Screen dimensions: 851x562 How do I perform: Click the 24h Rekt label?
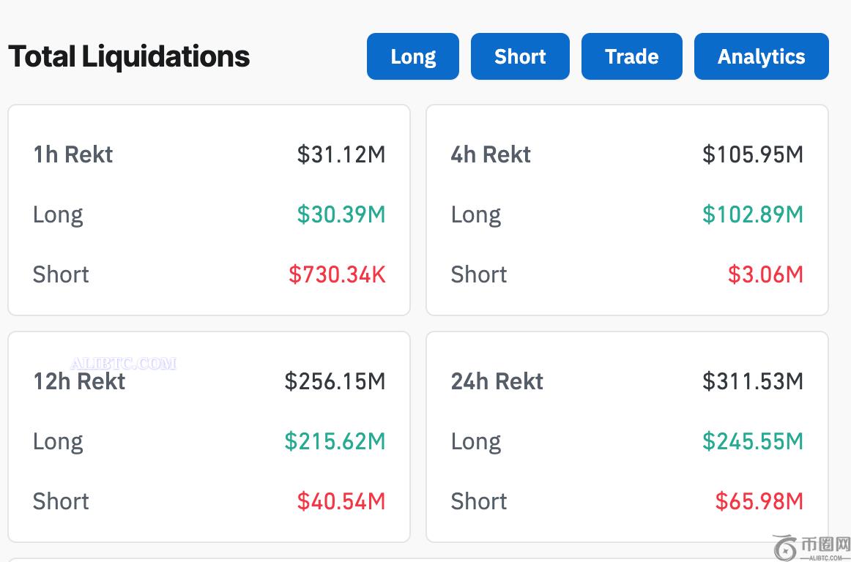[x=497, y=381]
